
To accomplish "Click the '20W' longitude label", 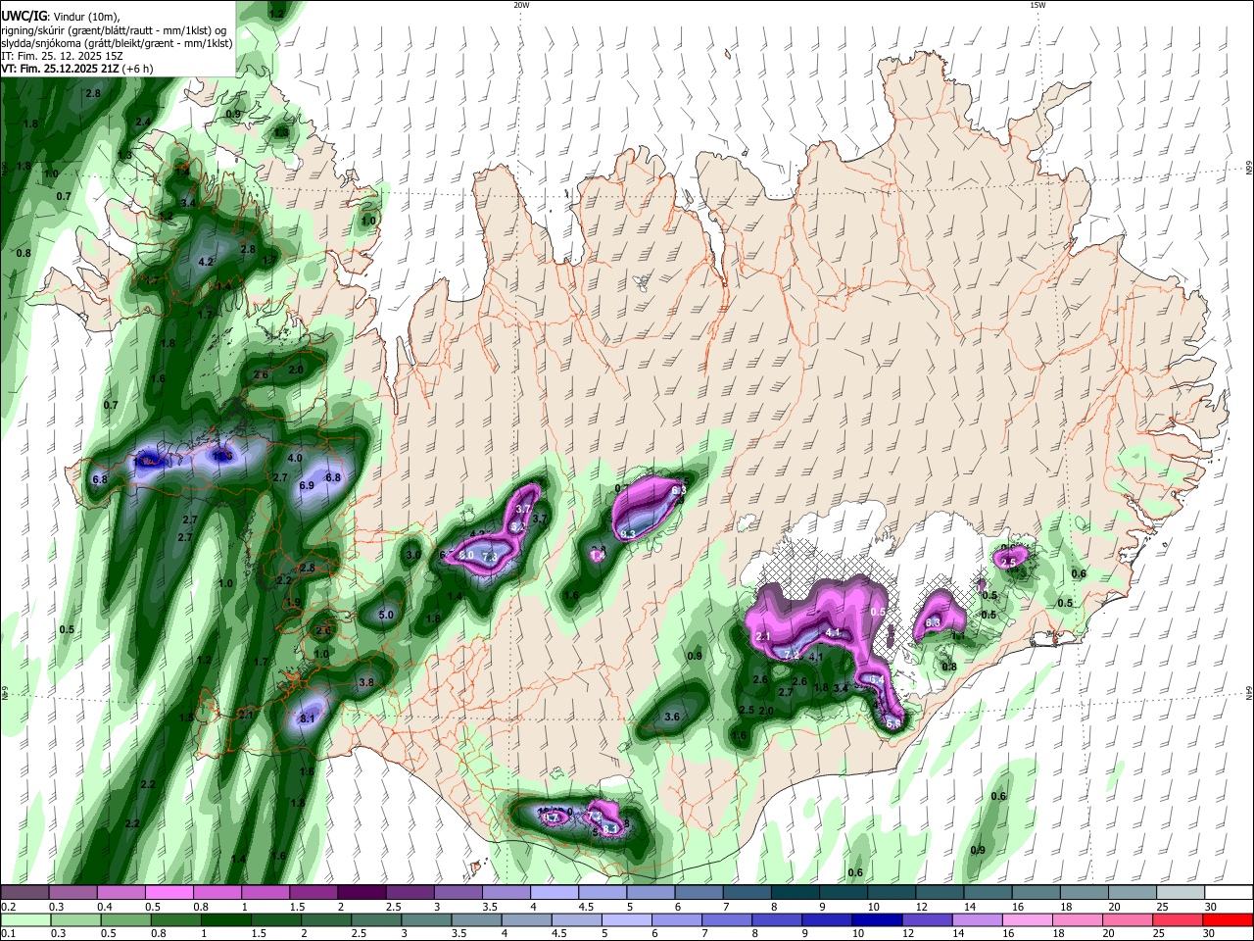I will [x=521, y=5].
